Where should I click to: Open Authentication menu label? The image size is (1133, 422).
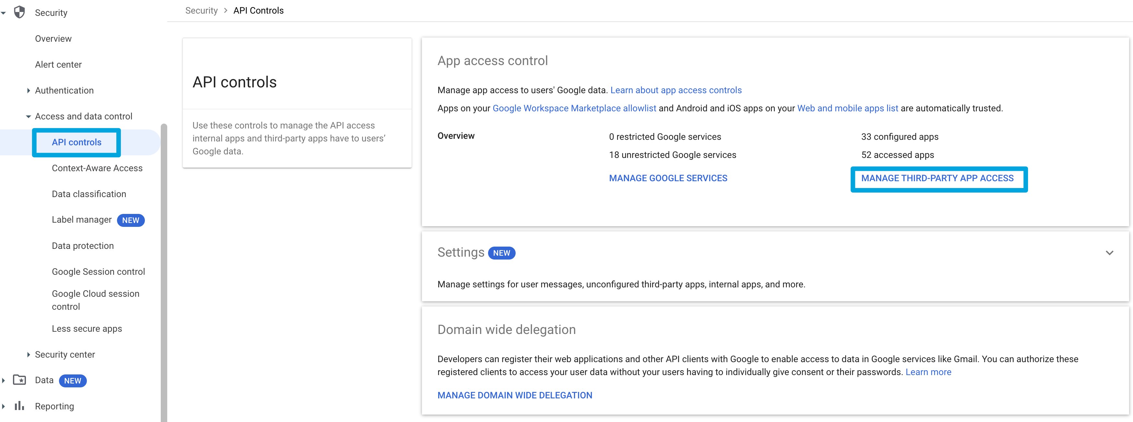click(64, 91)
